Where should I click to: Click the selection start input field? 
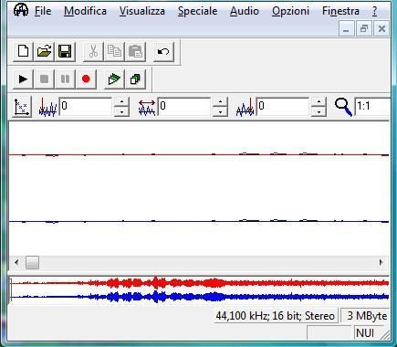(x=86, y=107)
